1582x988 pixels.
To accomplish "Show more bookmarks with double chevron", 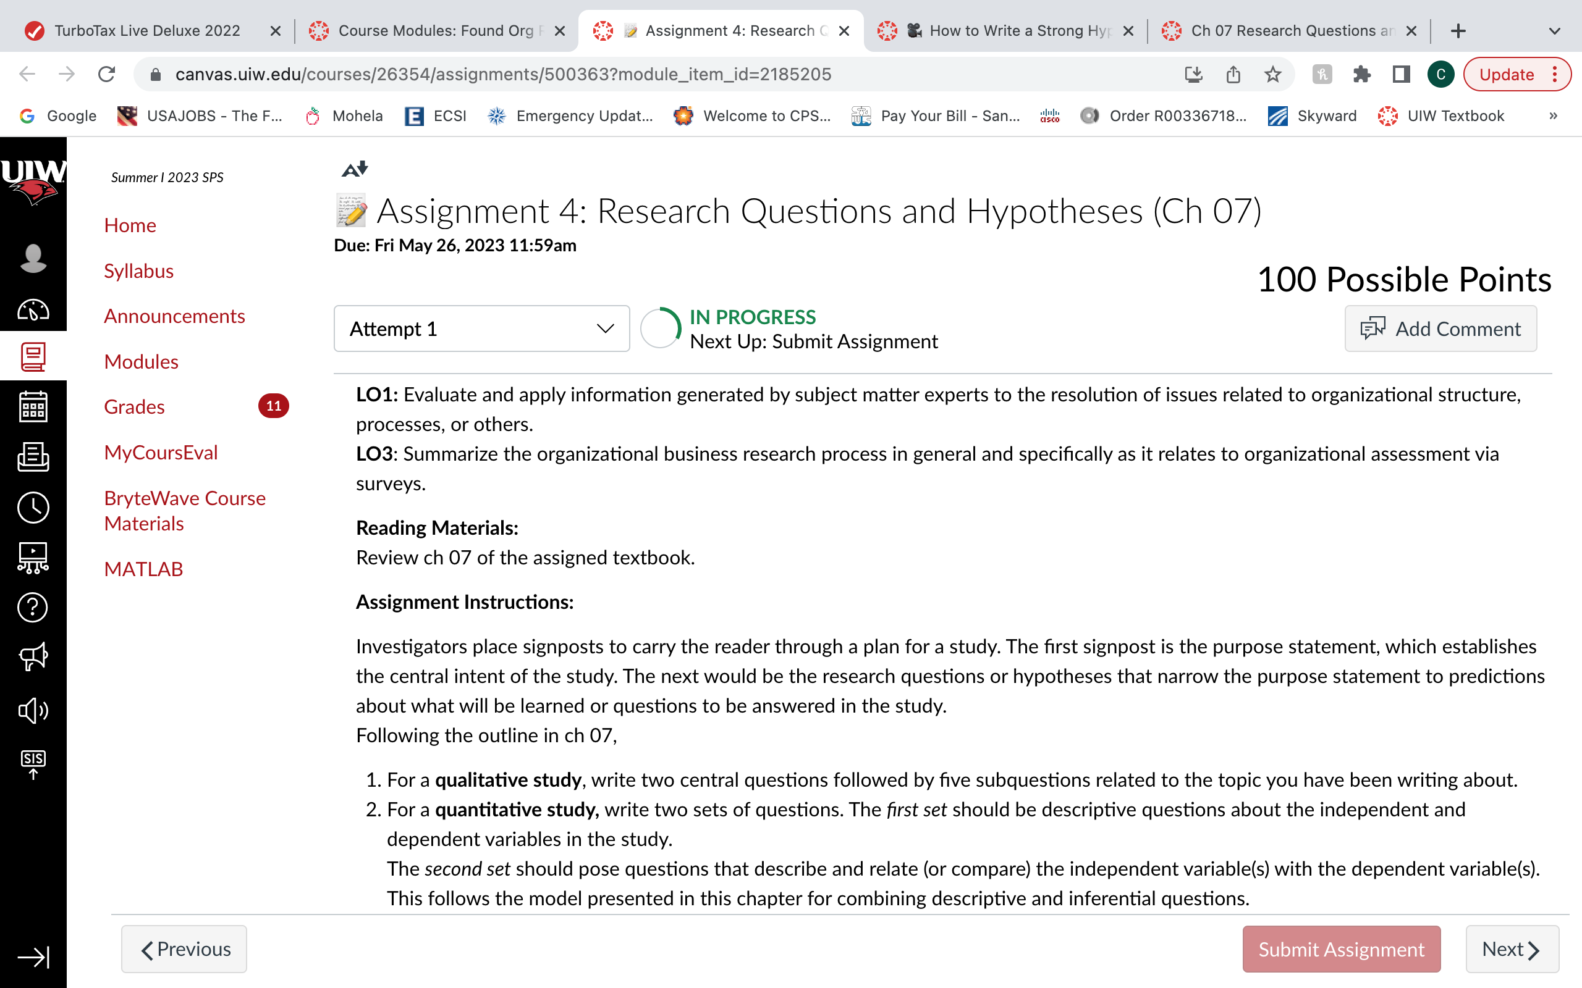I will click(1553, 115).
